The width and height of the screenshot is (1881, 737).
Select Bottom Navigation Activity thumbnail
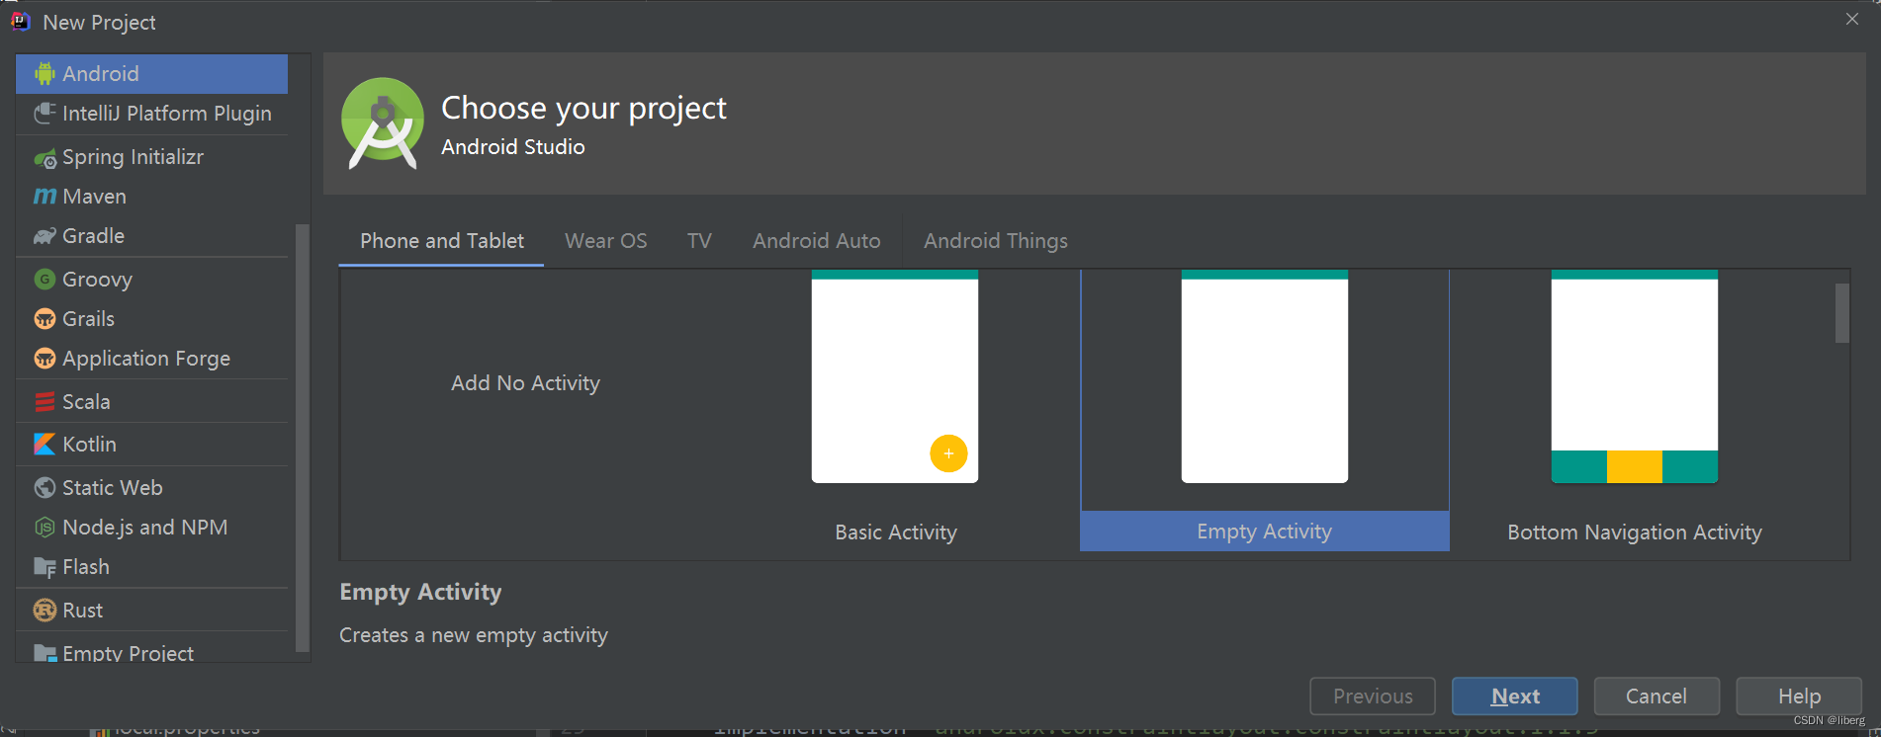1634,376
